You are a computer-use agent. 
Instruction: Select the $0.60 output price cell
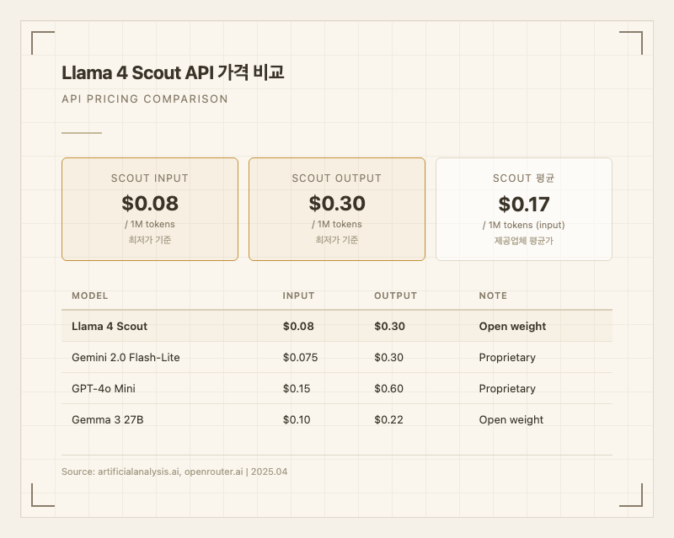pyautogui.click(x=388, y=388)
